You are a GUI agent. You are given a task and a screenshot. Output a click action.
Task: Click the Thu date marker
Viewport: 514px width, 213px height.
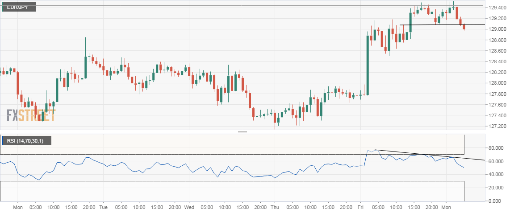(x=275, y=208)
